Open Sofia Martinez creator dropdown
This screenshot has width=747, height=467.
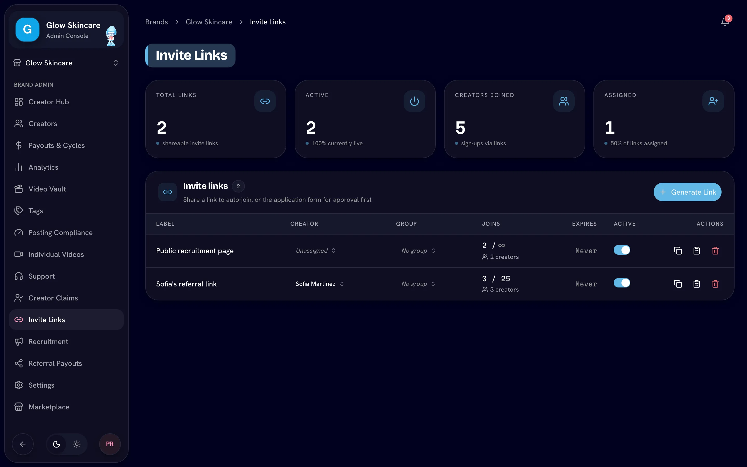(320, 284)
